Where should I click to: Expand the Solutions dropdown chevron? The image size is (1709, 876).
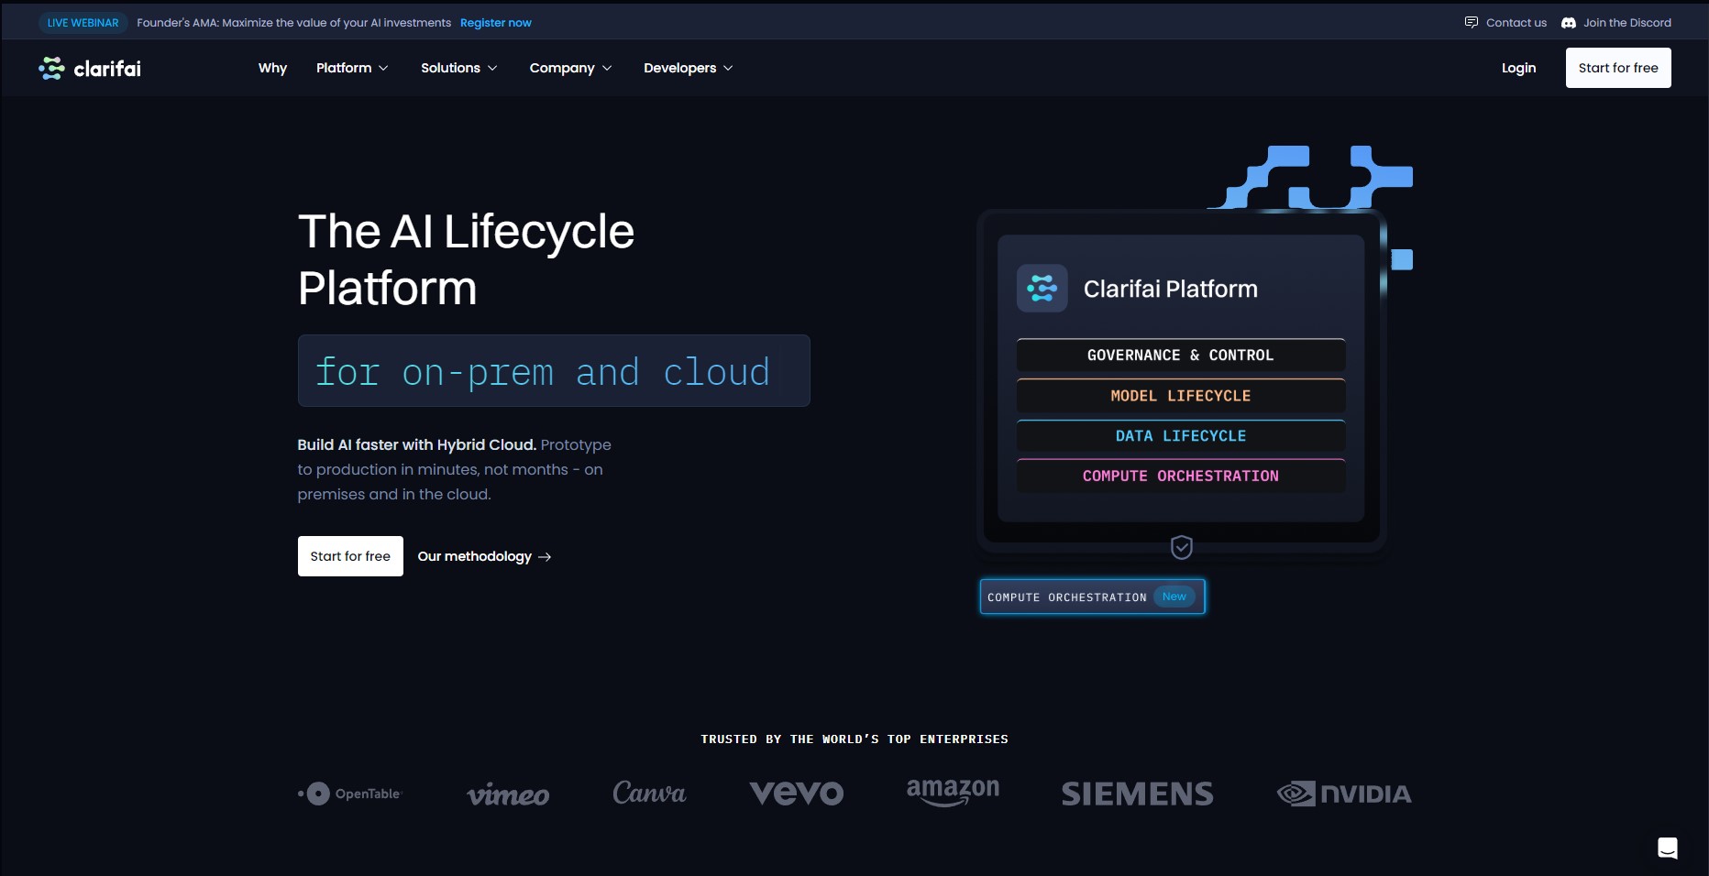coord(492,69)
